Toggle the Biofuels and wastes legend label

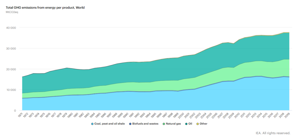click(x=145, y=124)
